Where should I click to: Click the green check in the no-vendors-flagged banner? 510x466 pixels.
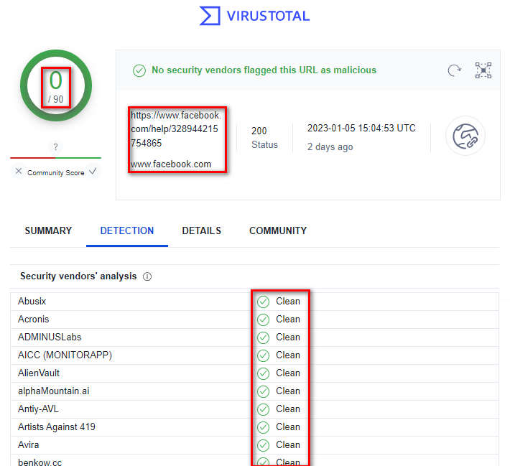(139, 70)
